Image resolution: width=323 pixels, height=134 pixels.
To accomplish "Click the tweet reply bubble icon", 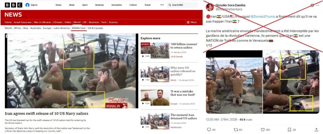I will (x=209, y=130).
